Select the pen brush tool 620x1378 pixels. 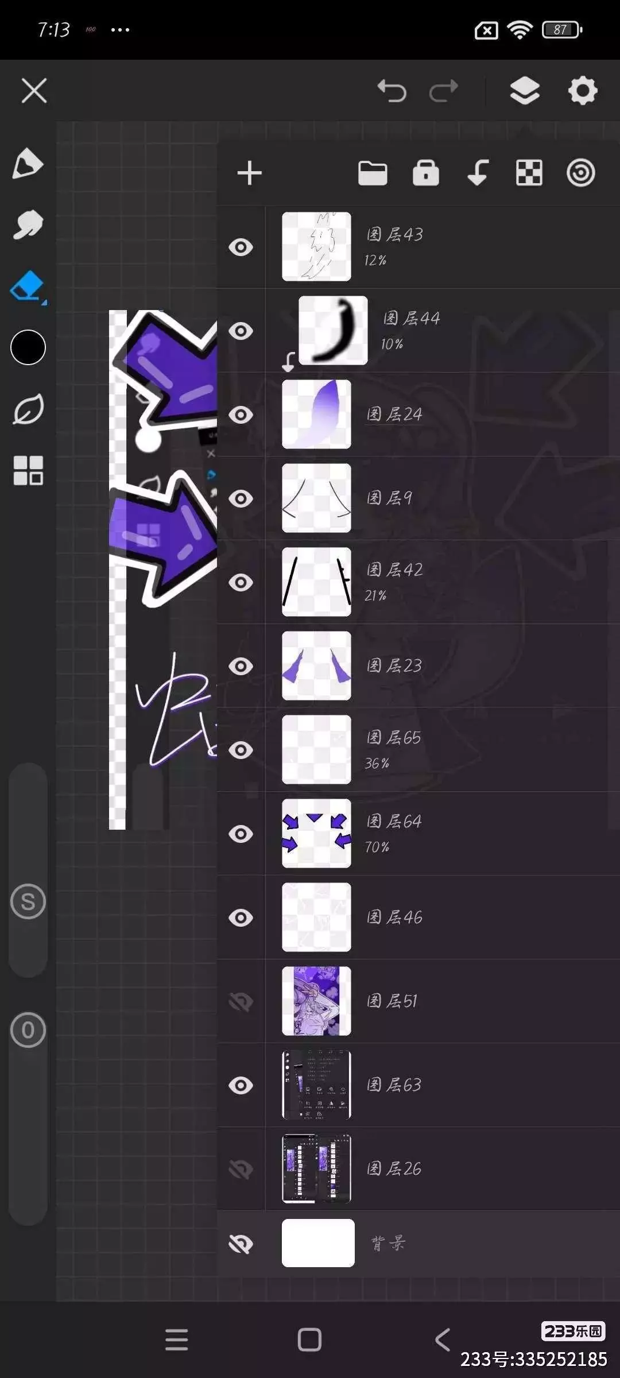tap(28, 164)
